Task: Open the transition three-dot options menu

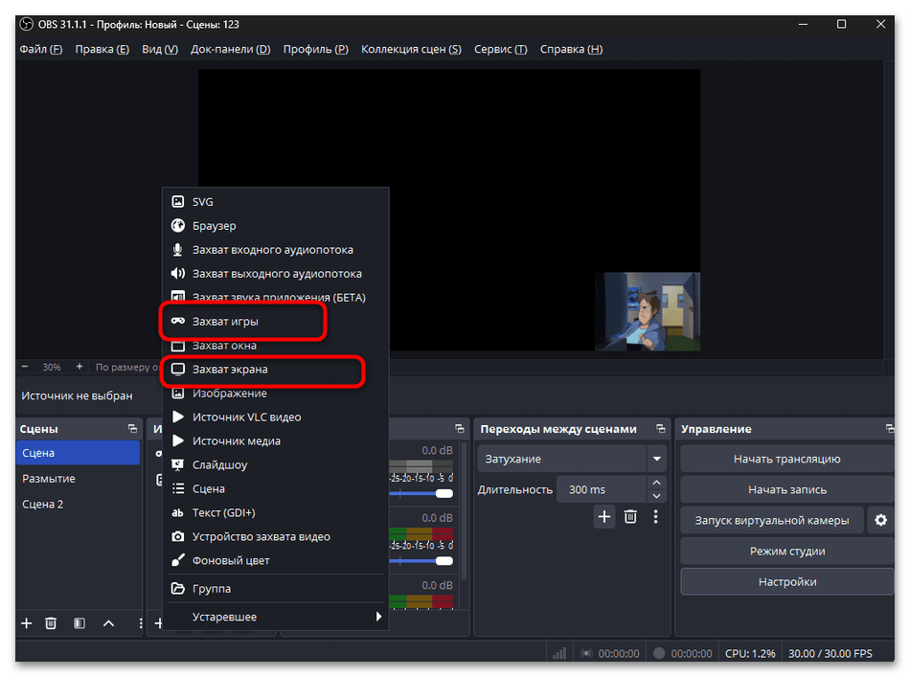Action: tap(656, 517)
